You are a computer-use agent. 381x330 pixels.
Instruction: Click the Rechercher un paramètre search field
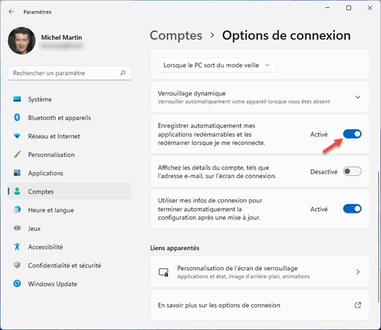[63, 73]
